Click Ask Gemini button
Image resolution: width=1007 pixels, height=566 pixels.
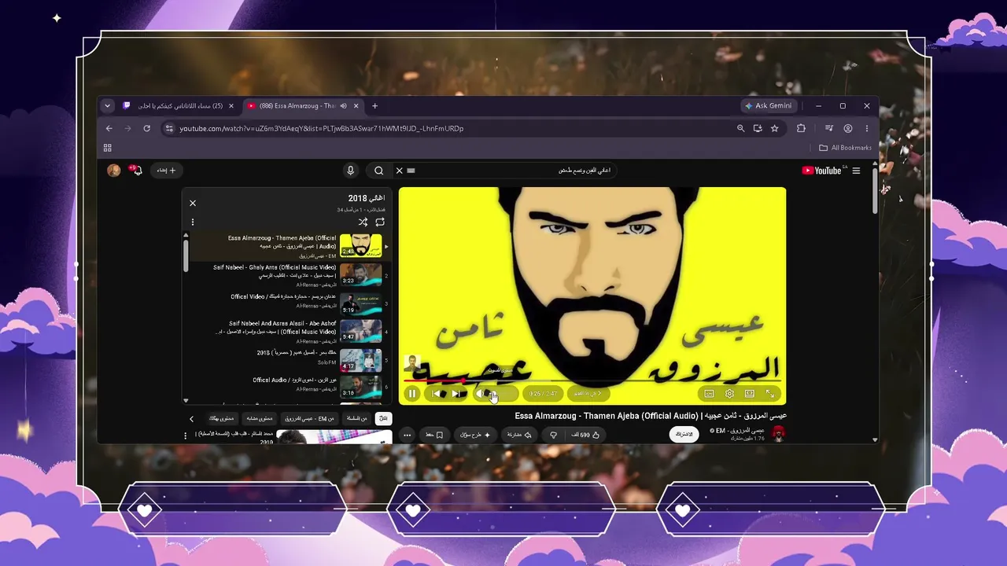pyautogui.click(x=769, y=106)
